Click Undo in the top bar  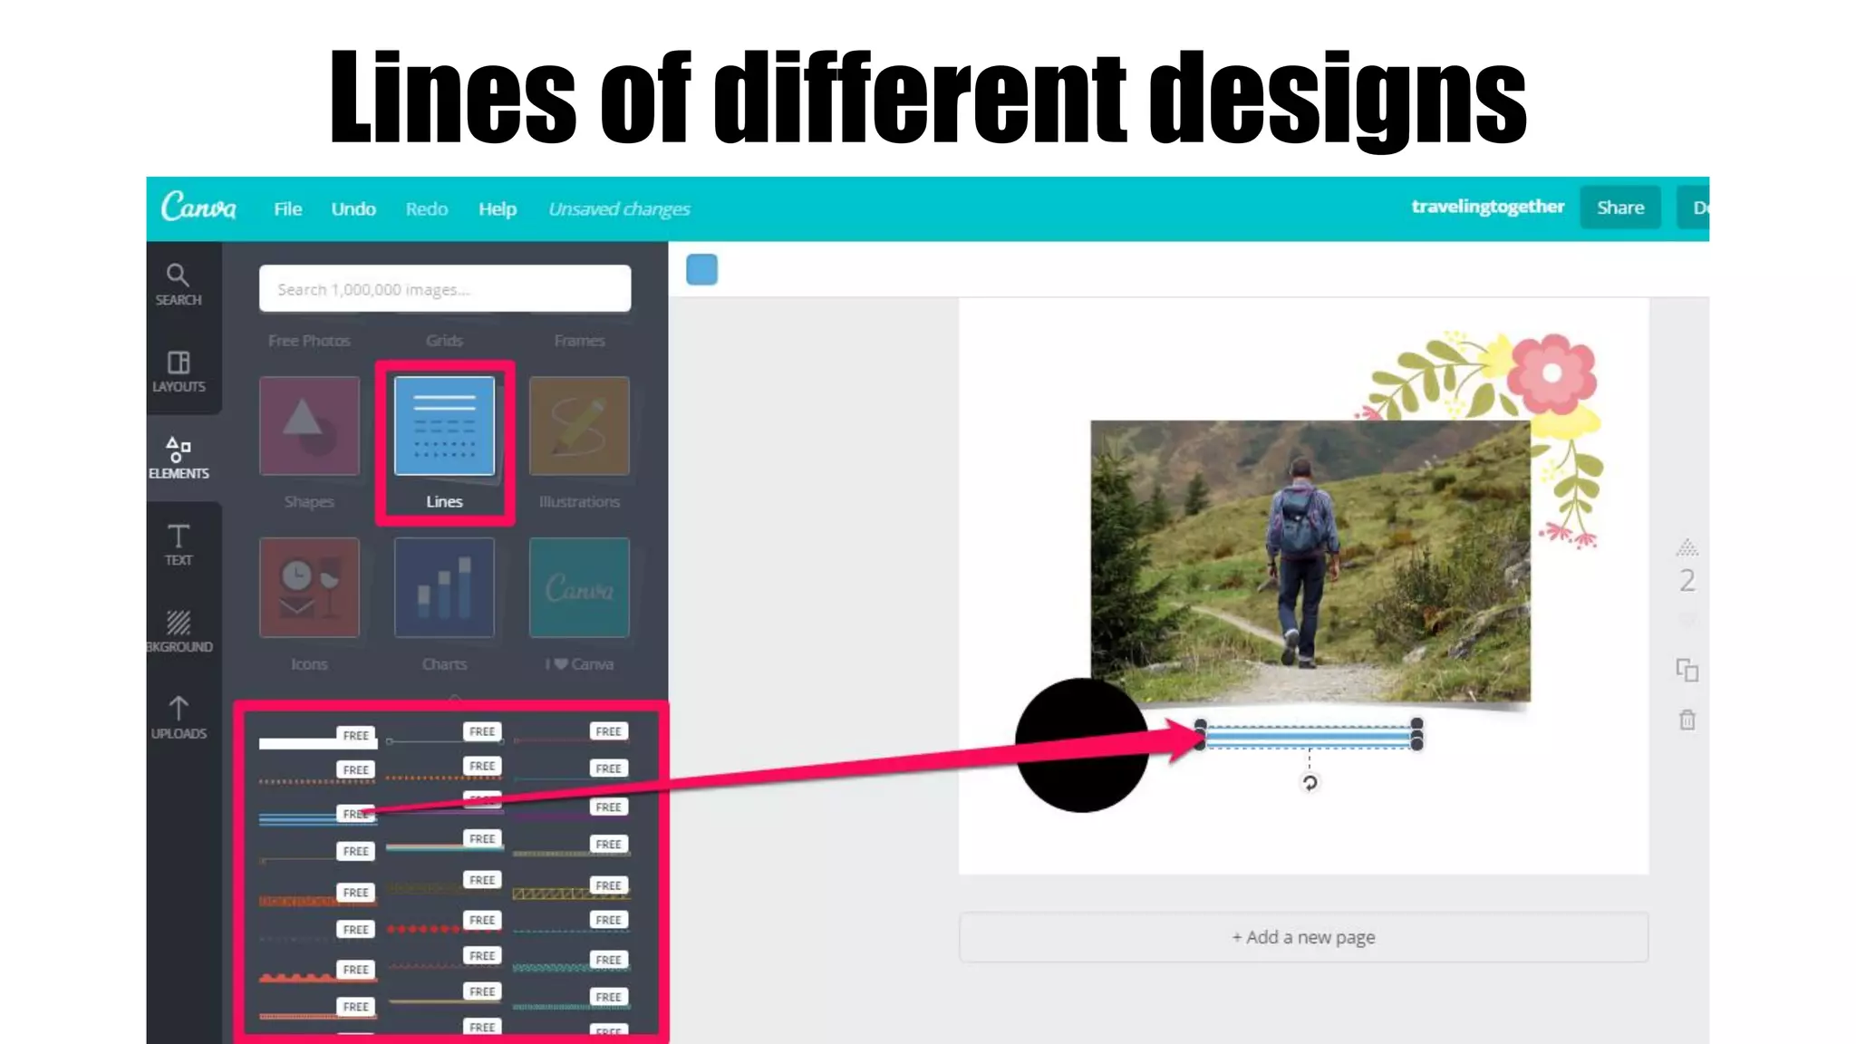353,209
